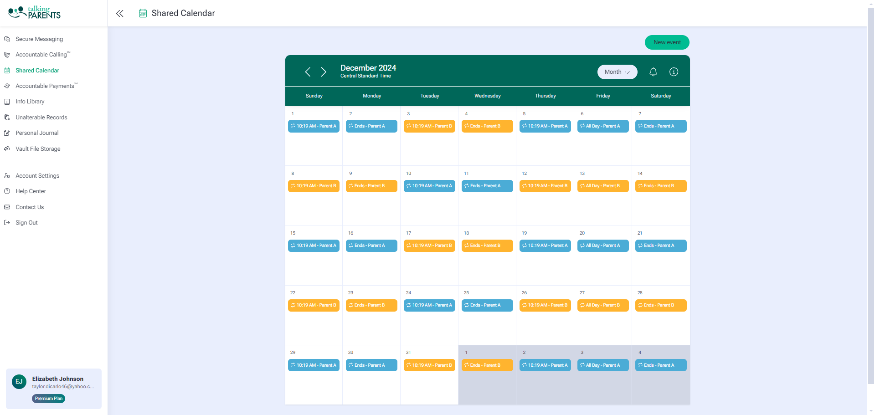Open Info Library page
875x415 pixels.
[30, 102]
